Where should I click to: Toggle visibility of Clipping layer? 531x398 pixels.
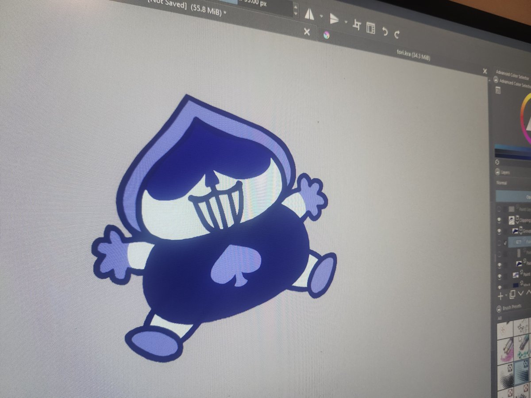coord(499,219)
